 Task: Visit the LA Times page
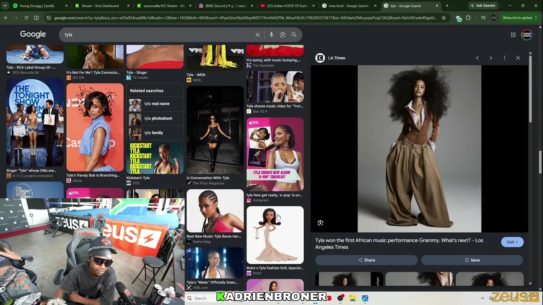pyautogui.click(x=512, y=242)
